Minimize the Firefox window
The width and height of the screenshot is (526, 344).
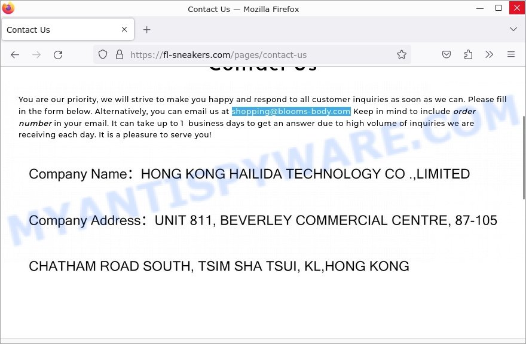pos(480,8)
